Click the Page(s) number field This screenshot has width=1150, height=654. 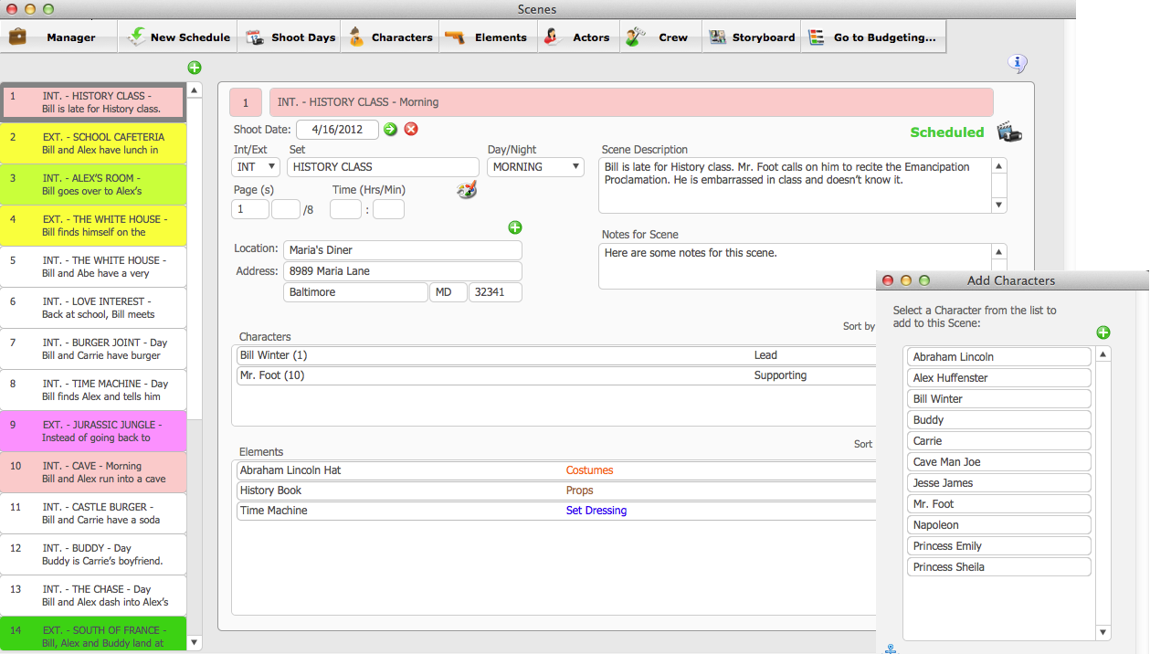pos(250,209)
